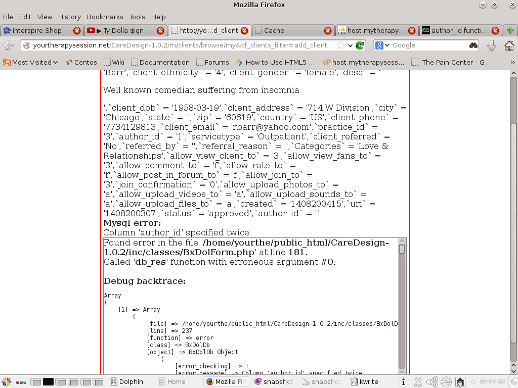
Task: Close the Interspire Shop tab
Action: 77,30
